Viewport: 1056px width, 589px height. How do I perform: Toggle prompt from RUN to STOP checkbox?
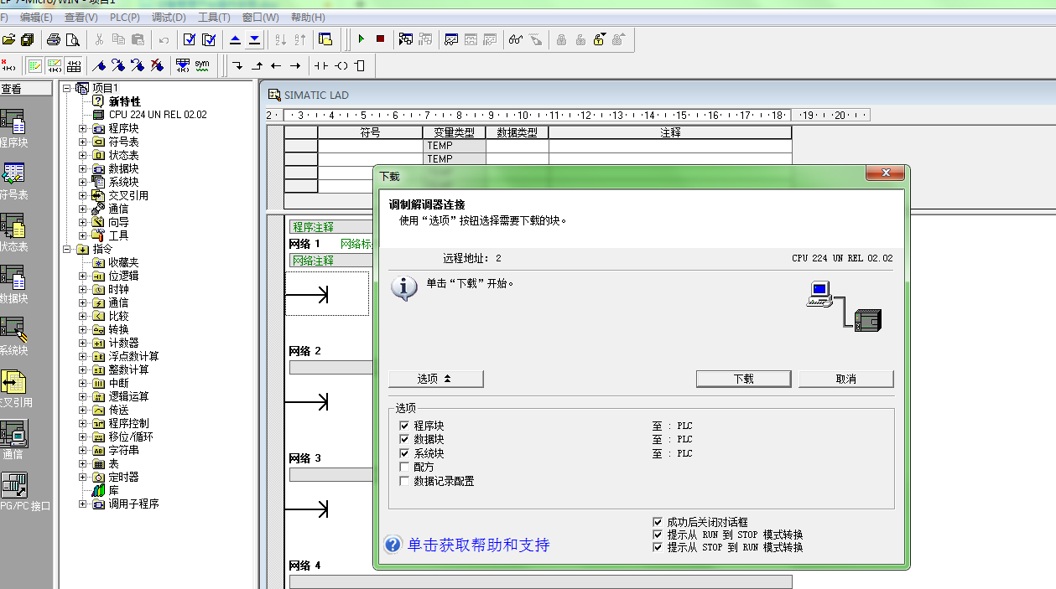click(x=658, y=534)
